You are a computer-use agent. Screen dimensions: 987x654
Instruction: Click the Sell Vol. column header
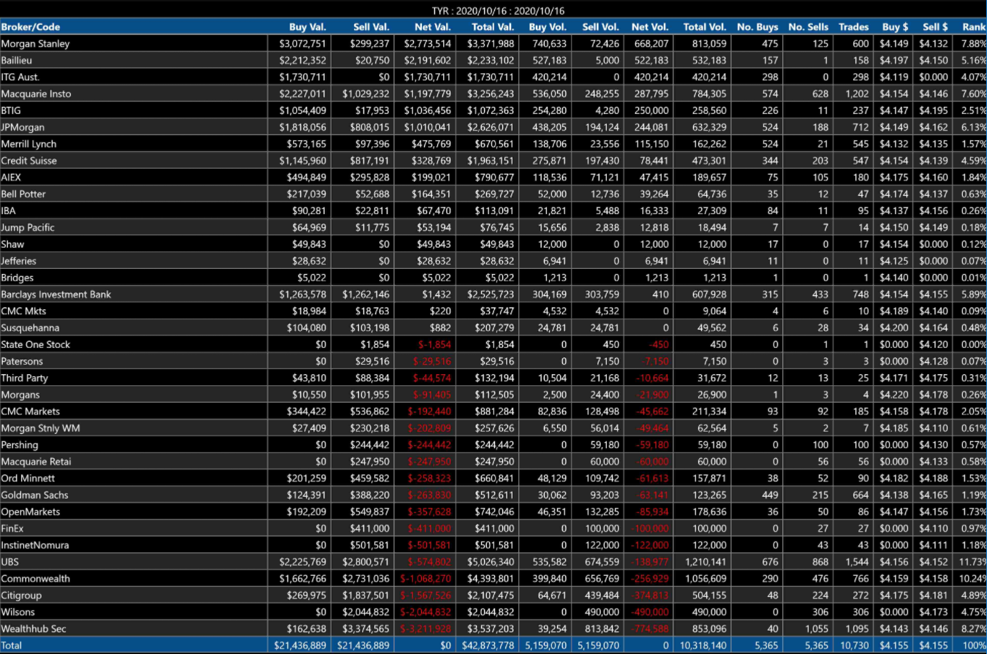(601, 27)
